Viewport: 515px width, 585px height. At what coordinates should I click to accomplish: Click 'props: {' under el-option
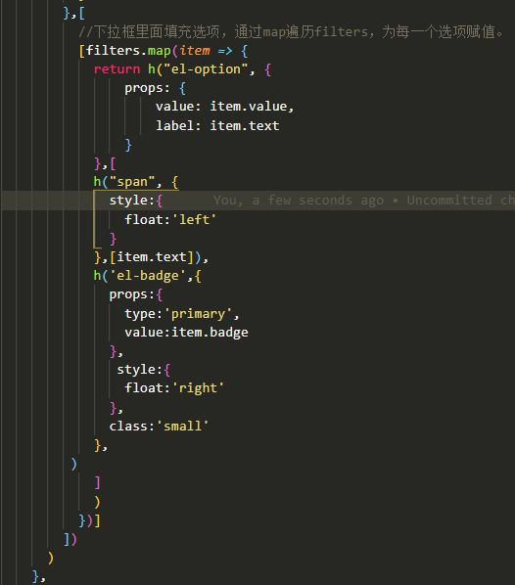(x=155, y=88)
